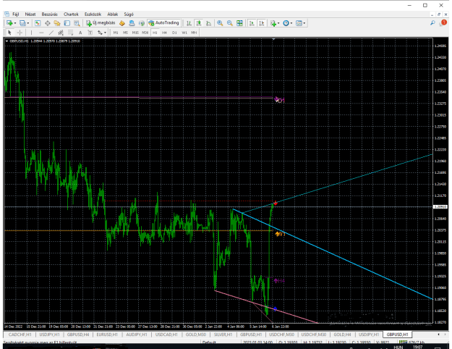Switch timeframe to W1

pos(184,33)
